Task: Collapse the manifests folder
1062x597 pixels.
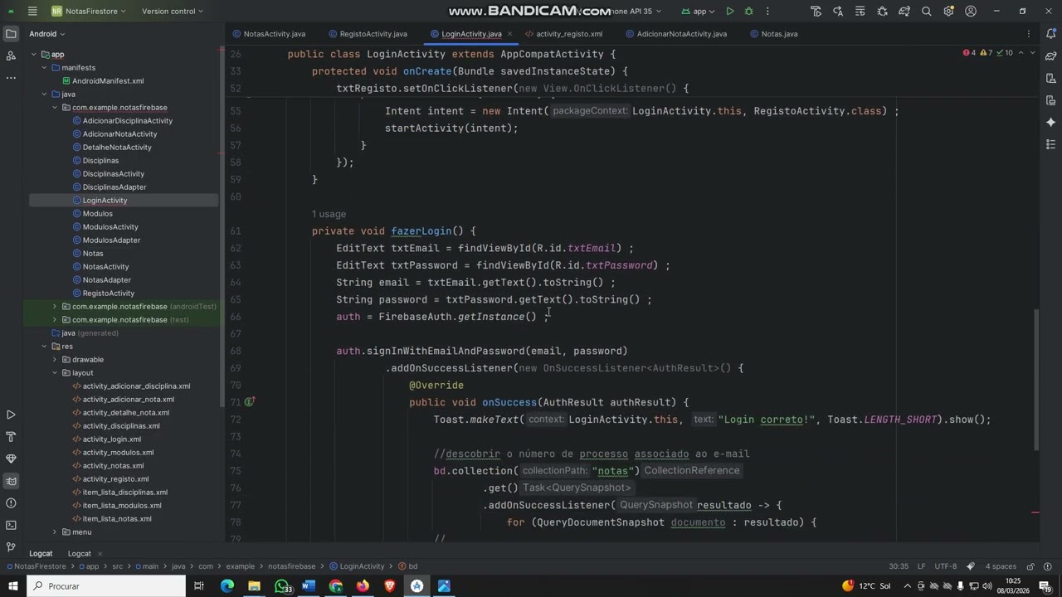Action: coord(44,68)
